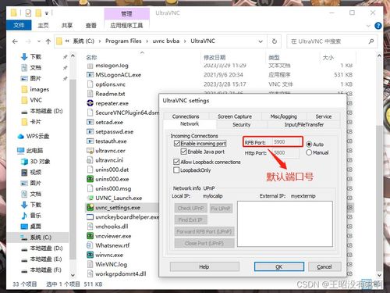Open the quick access toolbar dropdown

tap(47, 13)
